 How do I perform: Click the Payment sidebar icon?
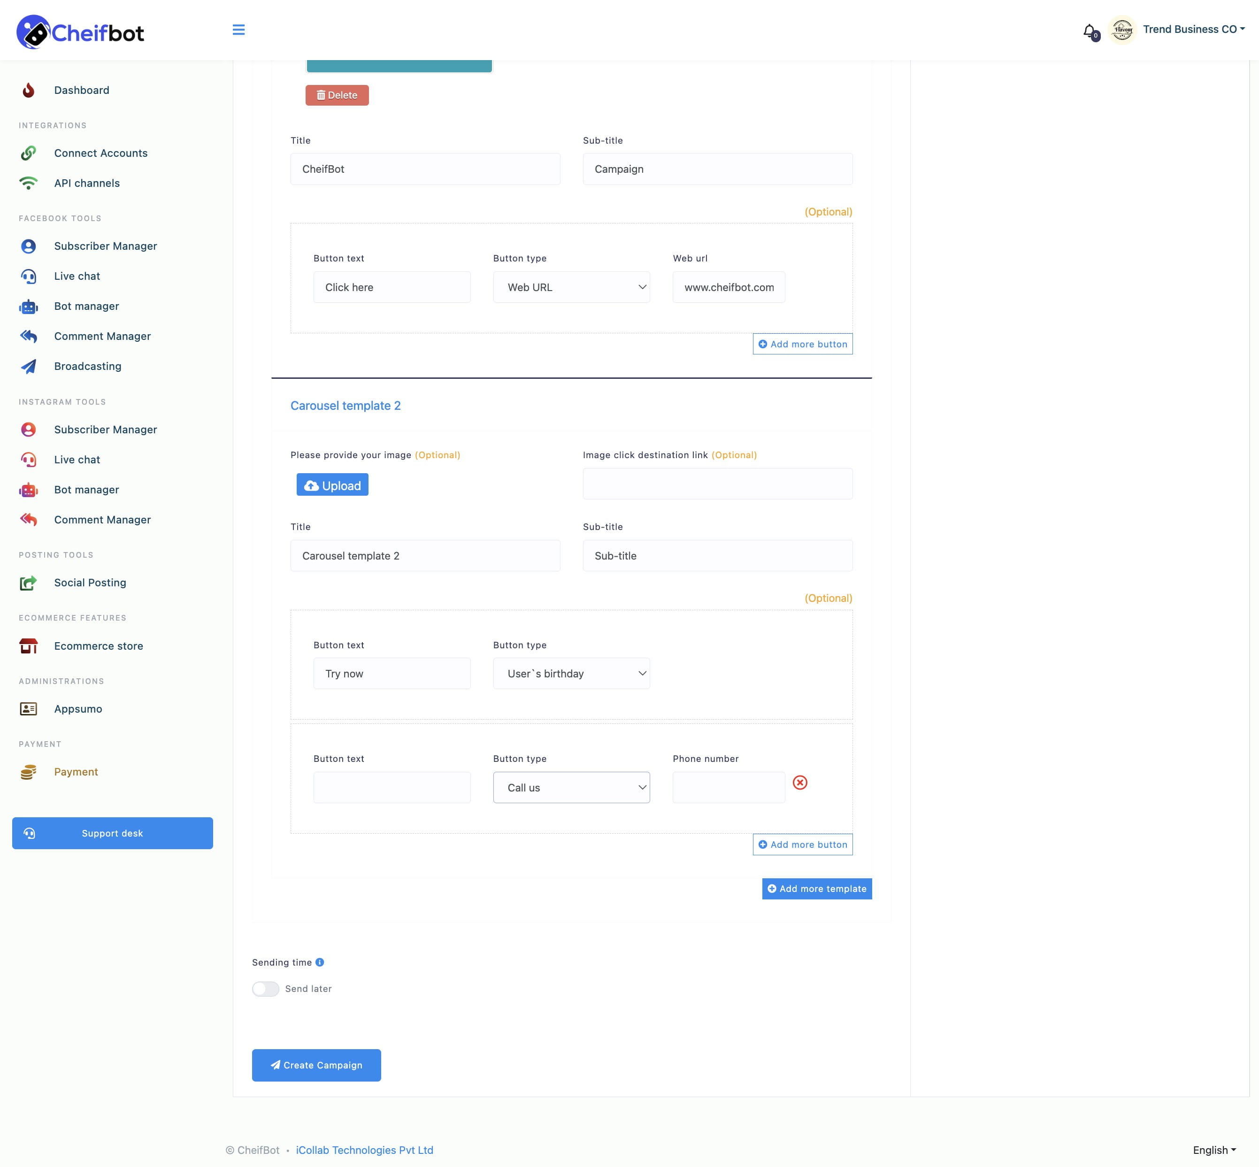(31, 771)
